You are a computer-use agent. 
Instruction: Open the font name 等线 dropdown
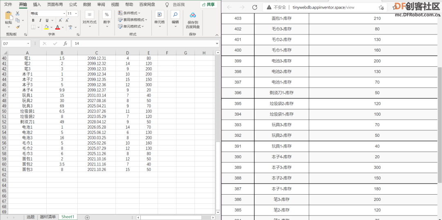(64, 13)
